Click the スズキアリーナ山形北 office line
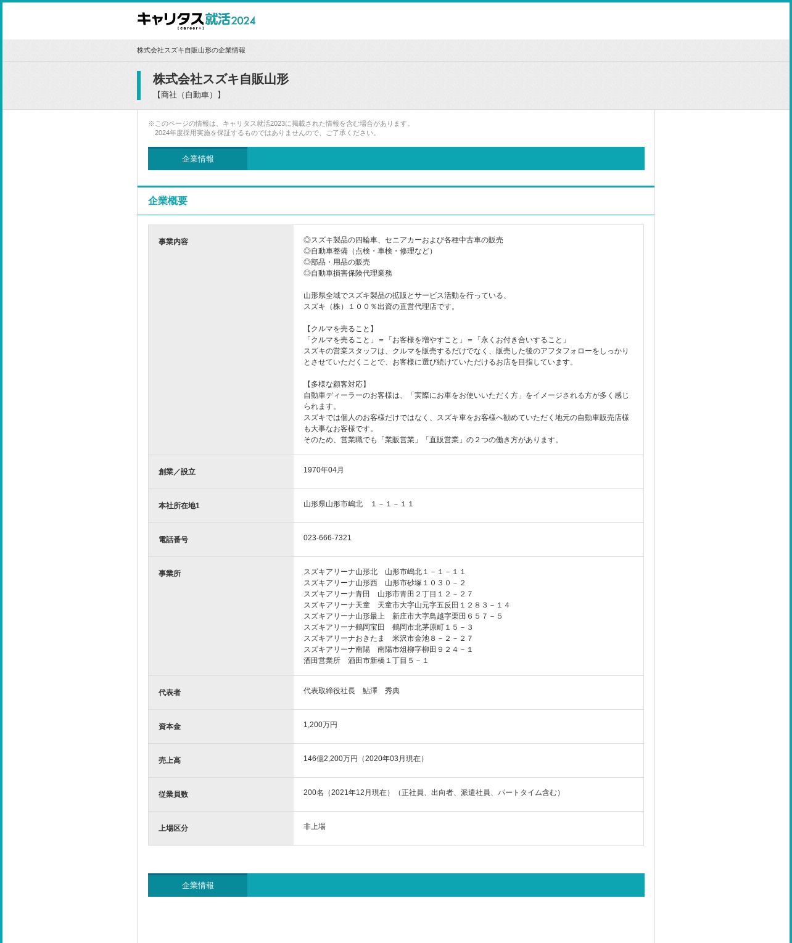792x943 pixels. coord(384,572)
